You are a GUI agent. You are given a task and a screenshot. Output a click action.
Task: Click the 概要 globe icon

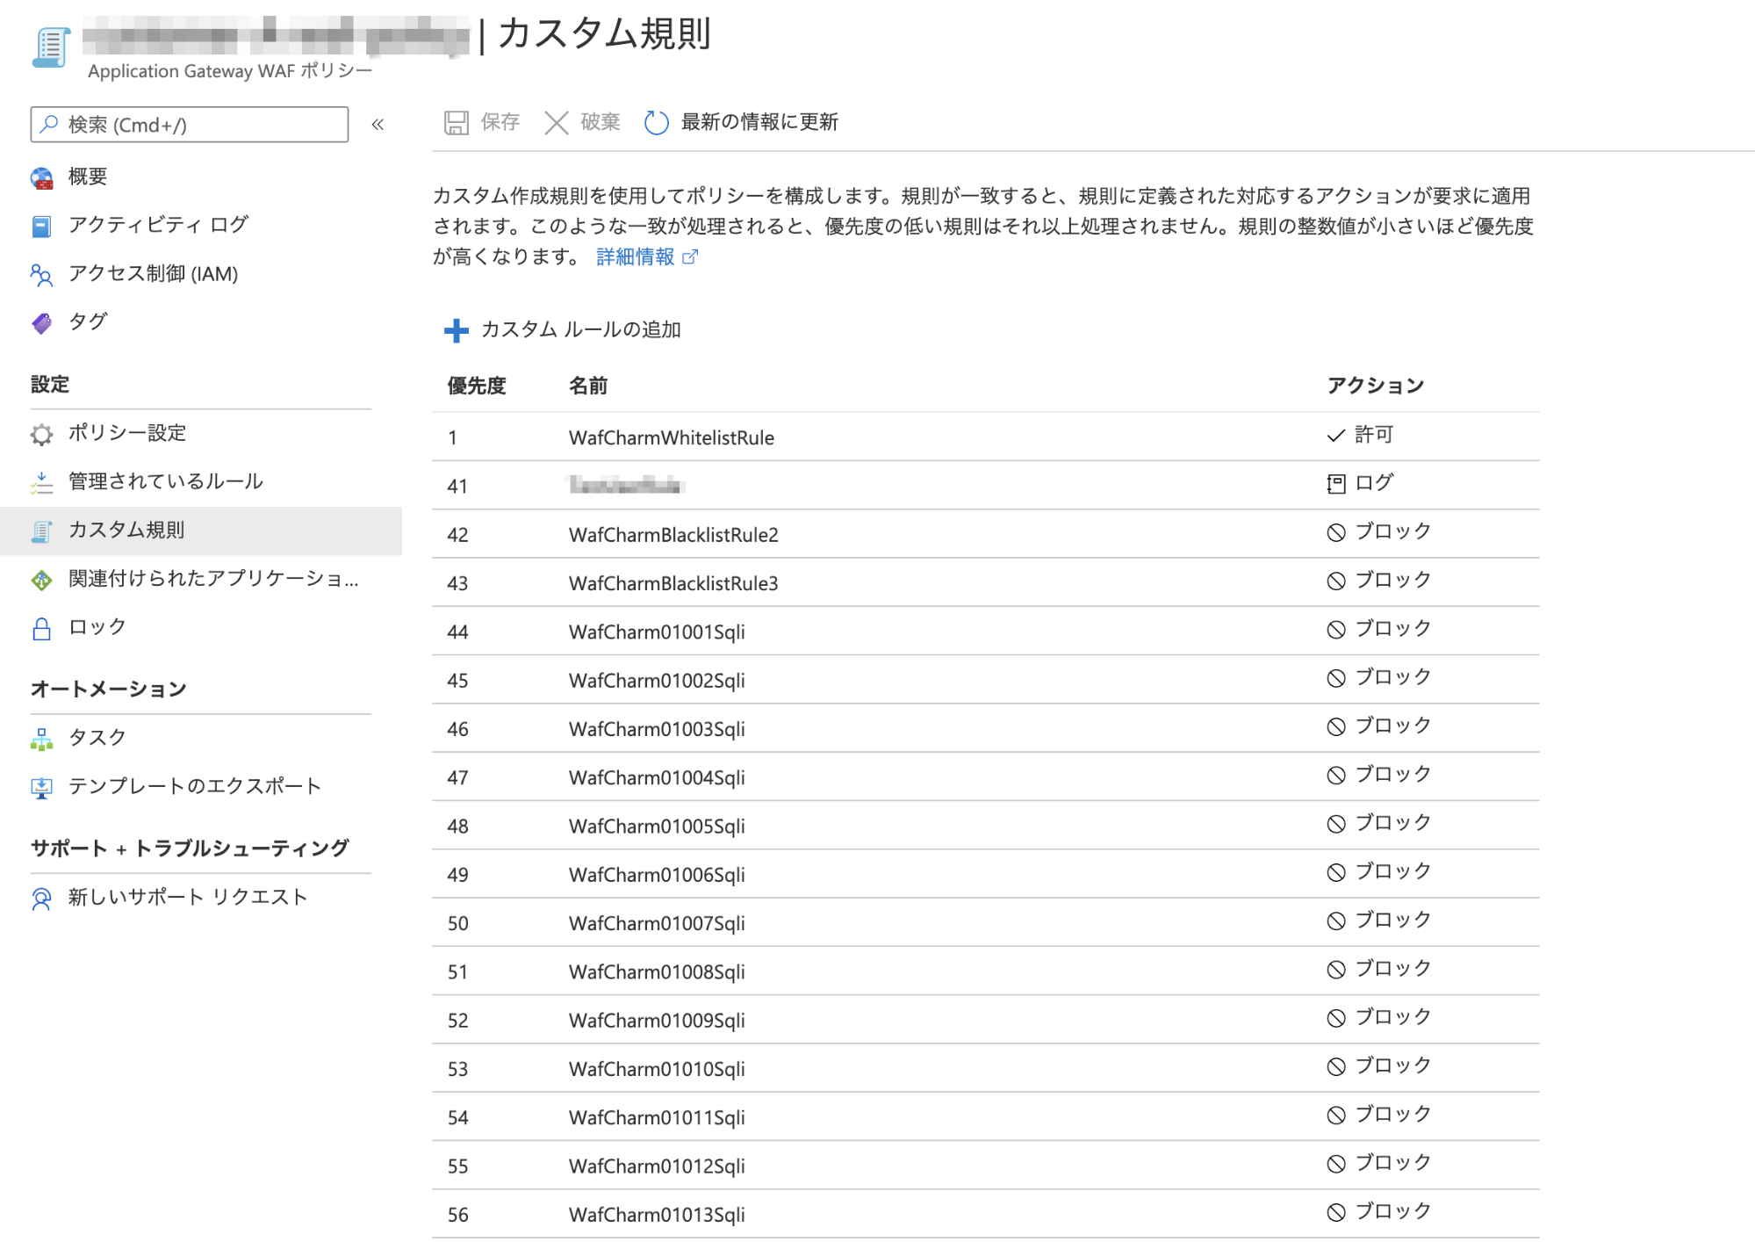pyautogui.click(x=41, y=178)
